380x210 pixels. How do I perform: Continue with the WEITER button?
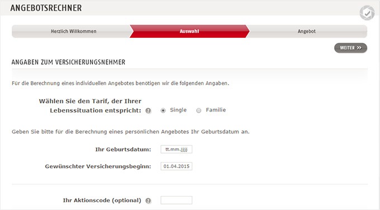[x=350, y=48]
